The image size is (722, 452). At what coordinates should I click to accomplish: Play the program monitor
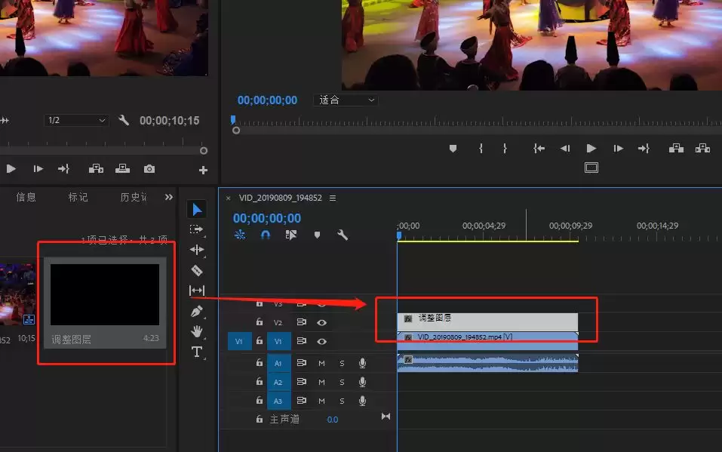coord(591,149)
